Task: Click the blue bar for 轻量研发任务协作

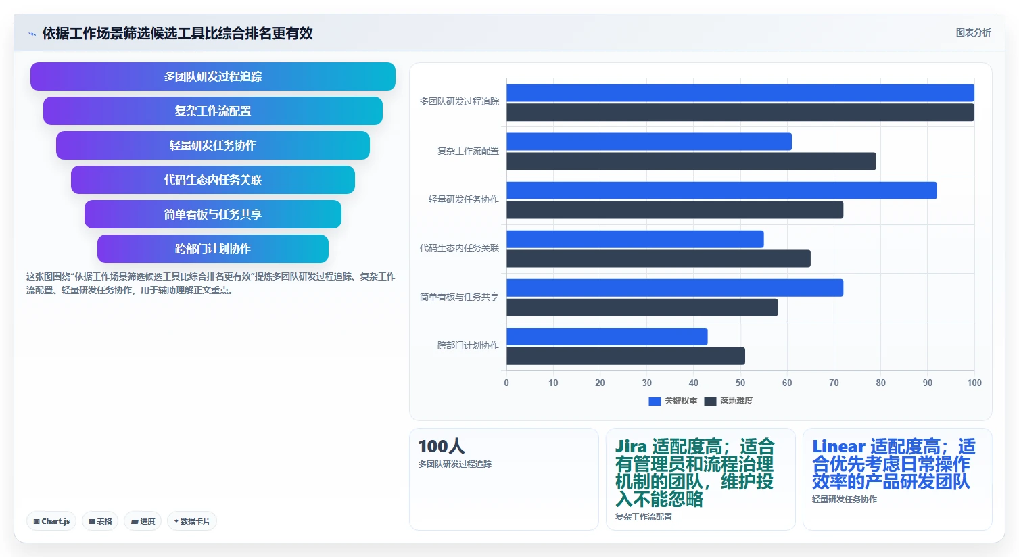Action: [x=721, y=190]
